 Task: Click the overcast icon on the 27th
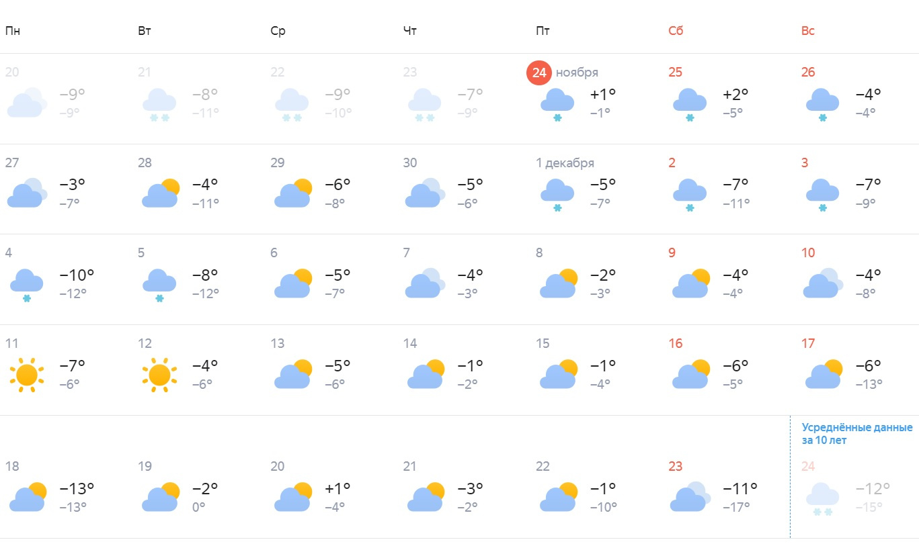coord(26,194)
